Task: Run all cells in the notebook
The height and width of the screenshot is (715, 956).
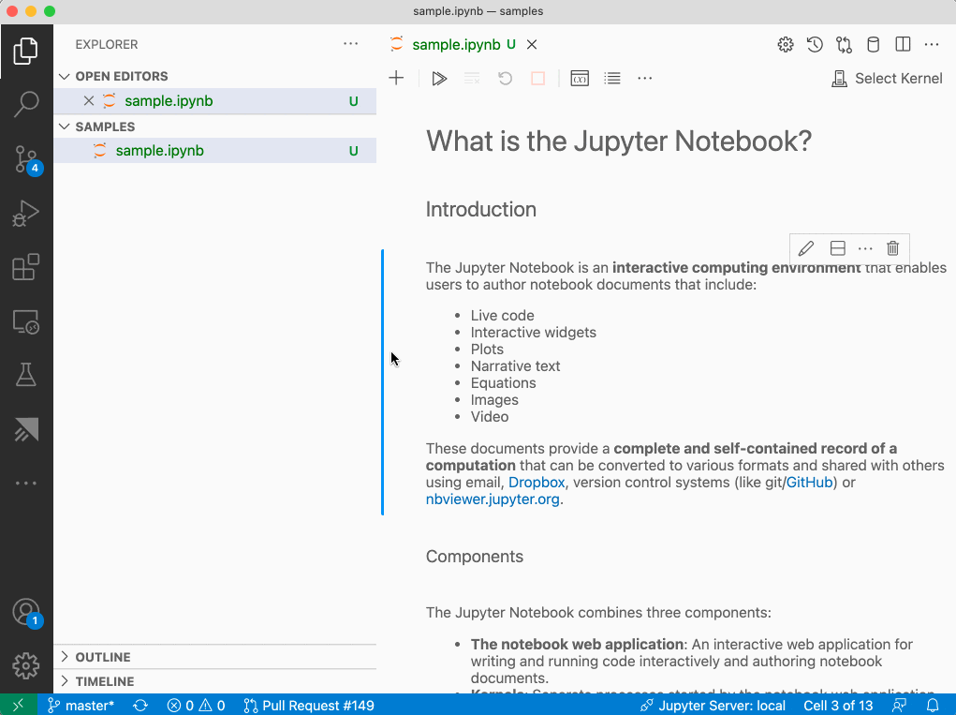Action: pyautogui.click(x=439, y=78)
